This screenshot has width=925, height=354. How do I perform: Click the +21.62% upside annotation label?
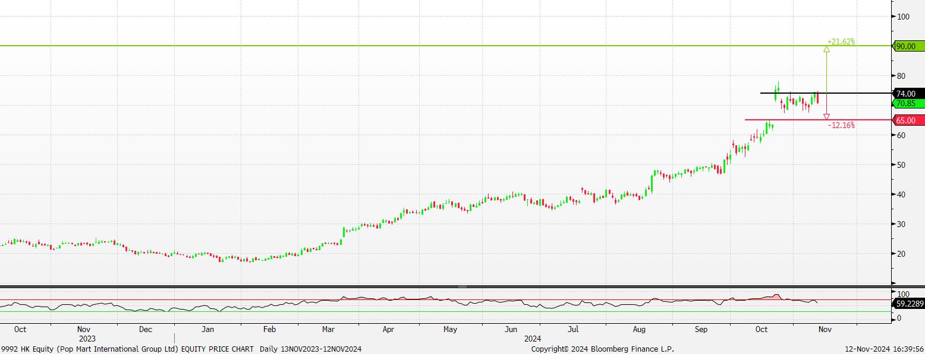click(x=841, y=42)
